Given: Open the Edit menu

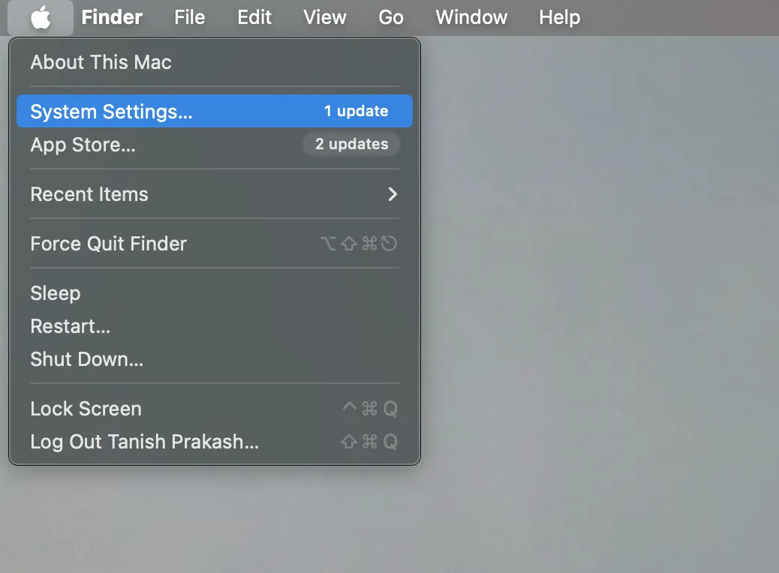Looking at the screenshot, I should click(254, 17).
